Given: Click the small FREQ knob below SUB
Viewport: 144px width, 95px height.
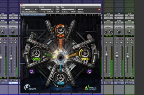Looking at the screenshot, I should pyautogui.click(x=57, y=86).
